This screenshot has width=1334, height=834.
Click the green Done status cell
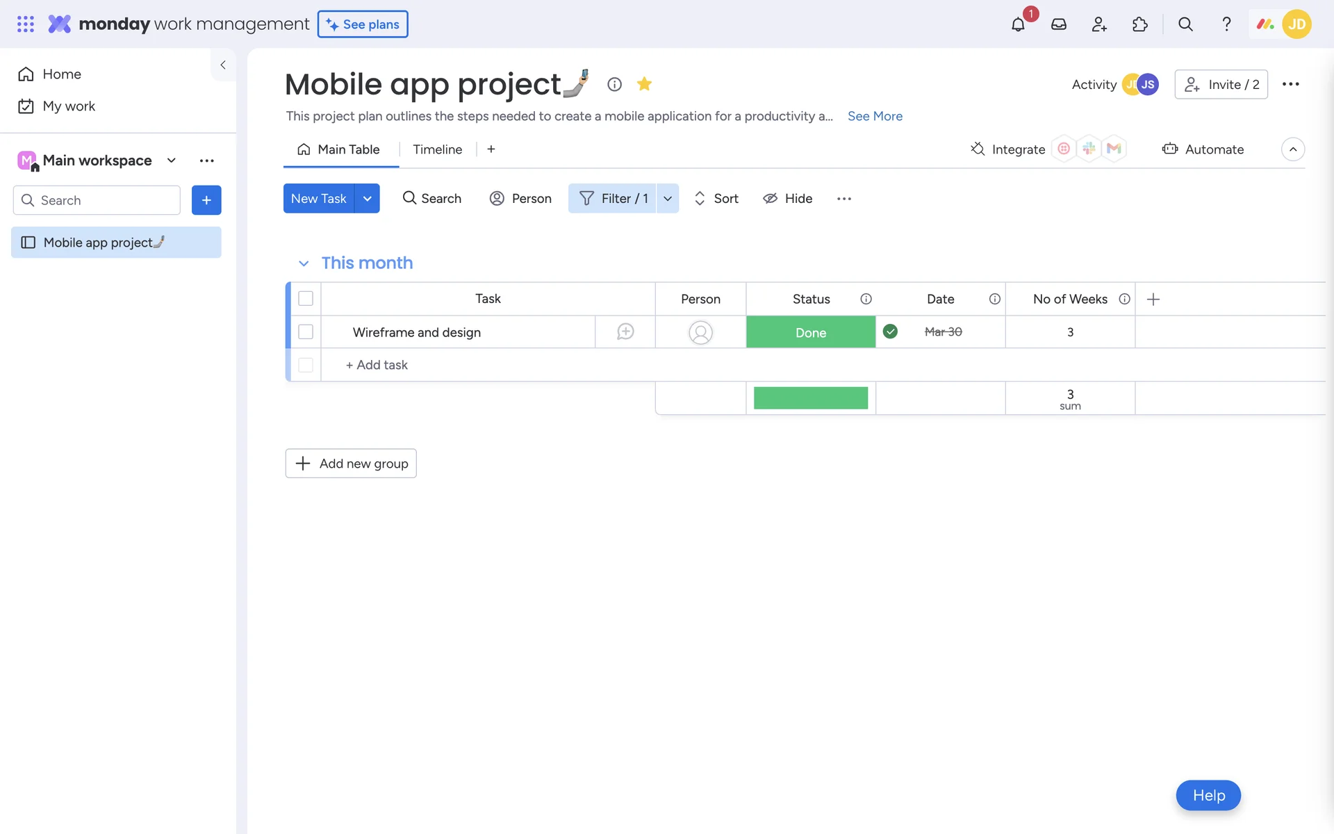(x=811, y=332)
